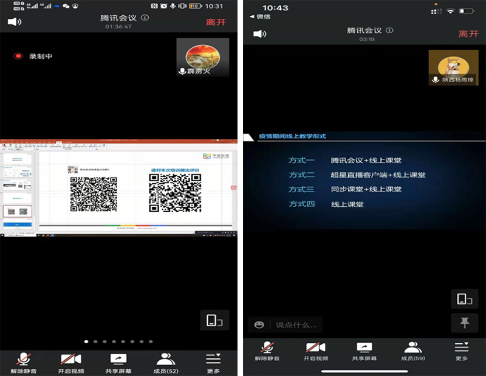The width and height of the screenshot is (486, 376).
Task: Open emoji picker beside 说点什么 field
Action: pyautogui.click(x=259, y=324)
